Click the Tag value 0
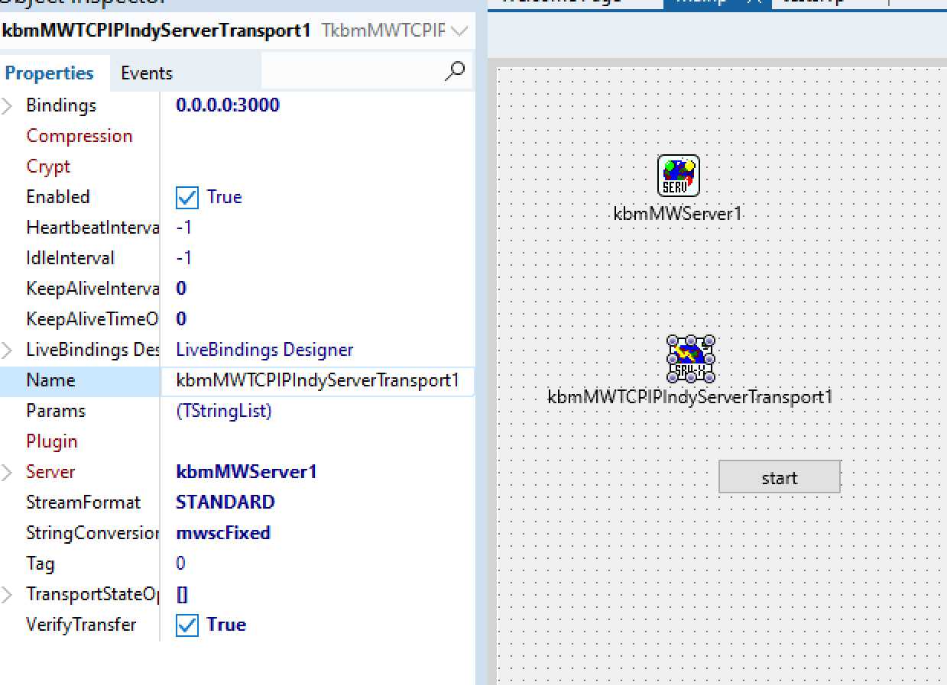The image size is (947, 685). pyautogui.click(x=181, y=564)
